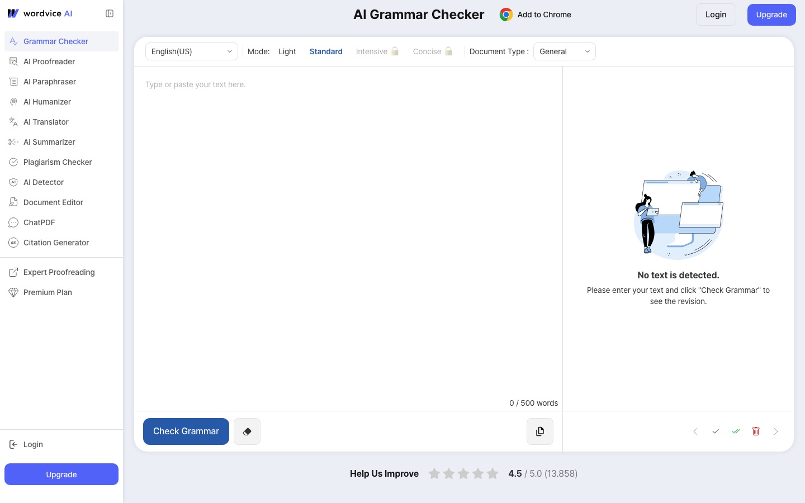Click the Intensive mode lock icon
This screenshot has width=805, height=503.
pos(395,51)
